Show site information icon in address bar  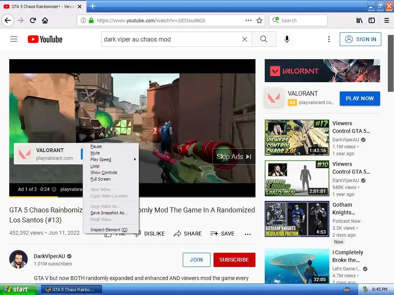pyautogui.click(x=83, y=20)
